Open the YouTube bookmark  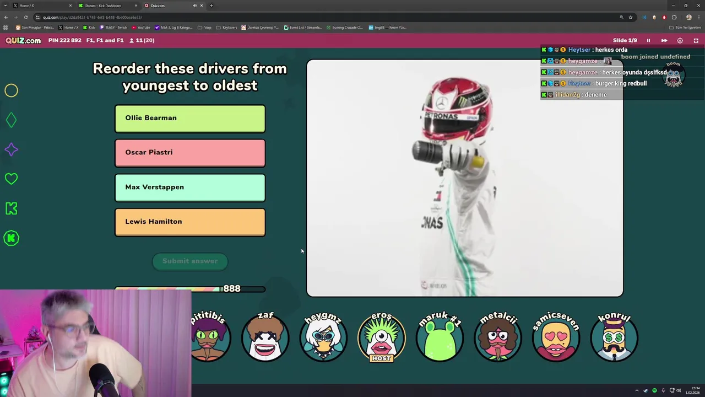point(140,27)
